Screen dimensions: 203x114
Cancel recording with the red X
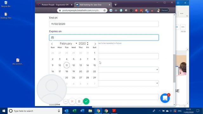pos(72,101)
